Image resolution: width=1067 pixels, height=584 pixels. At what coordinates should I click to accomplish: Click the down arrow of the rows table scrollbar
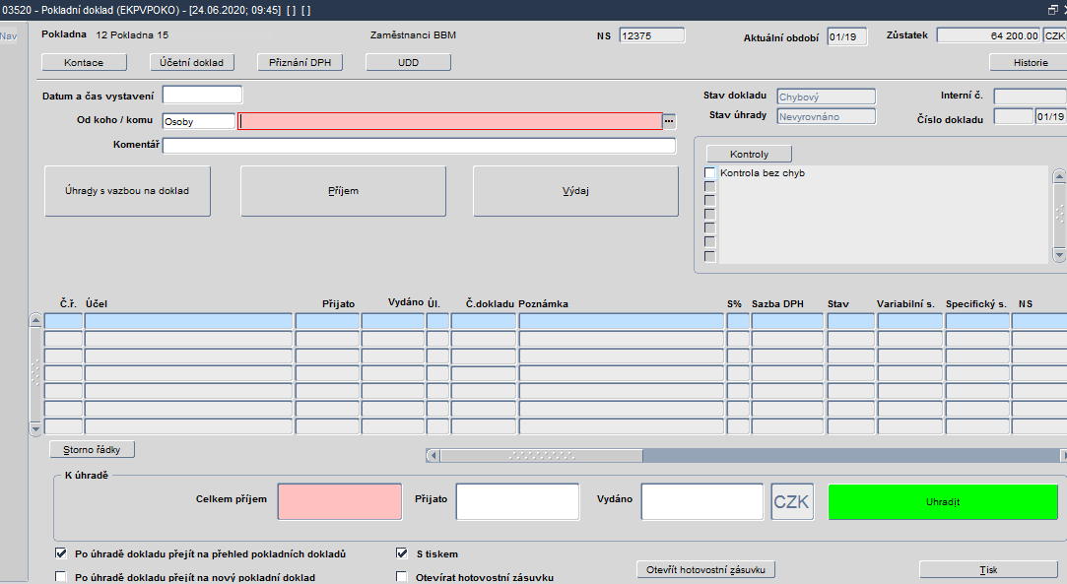tap(36, 427)
